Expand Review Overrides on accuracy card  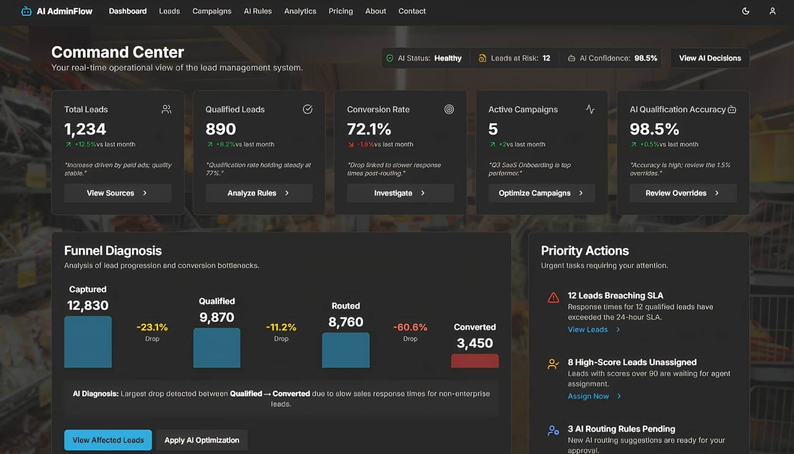[x=683, y=193]
